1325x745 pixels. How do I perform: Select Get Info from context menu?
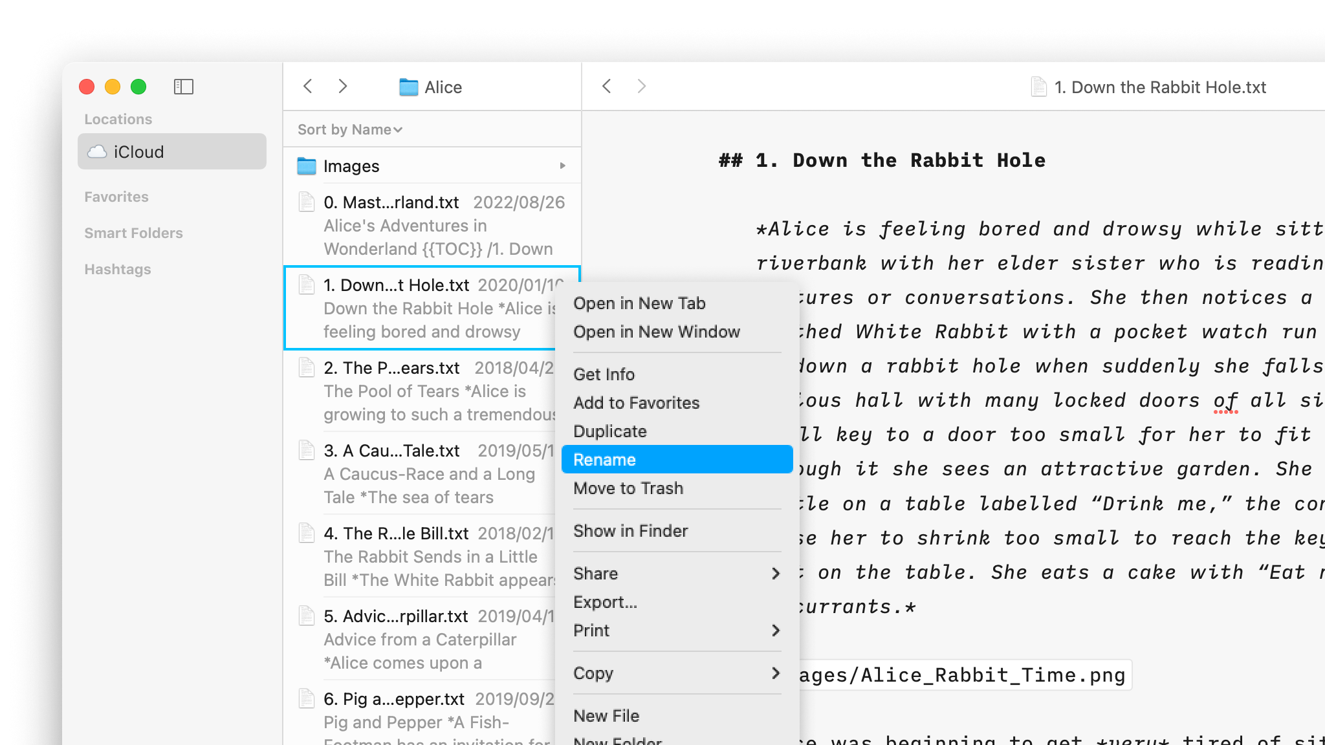point(677,374)
